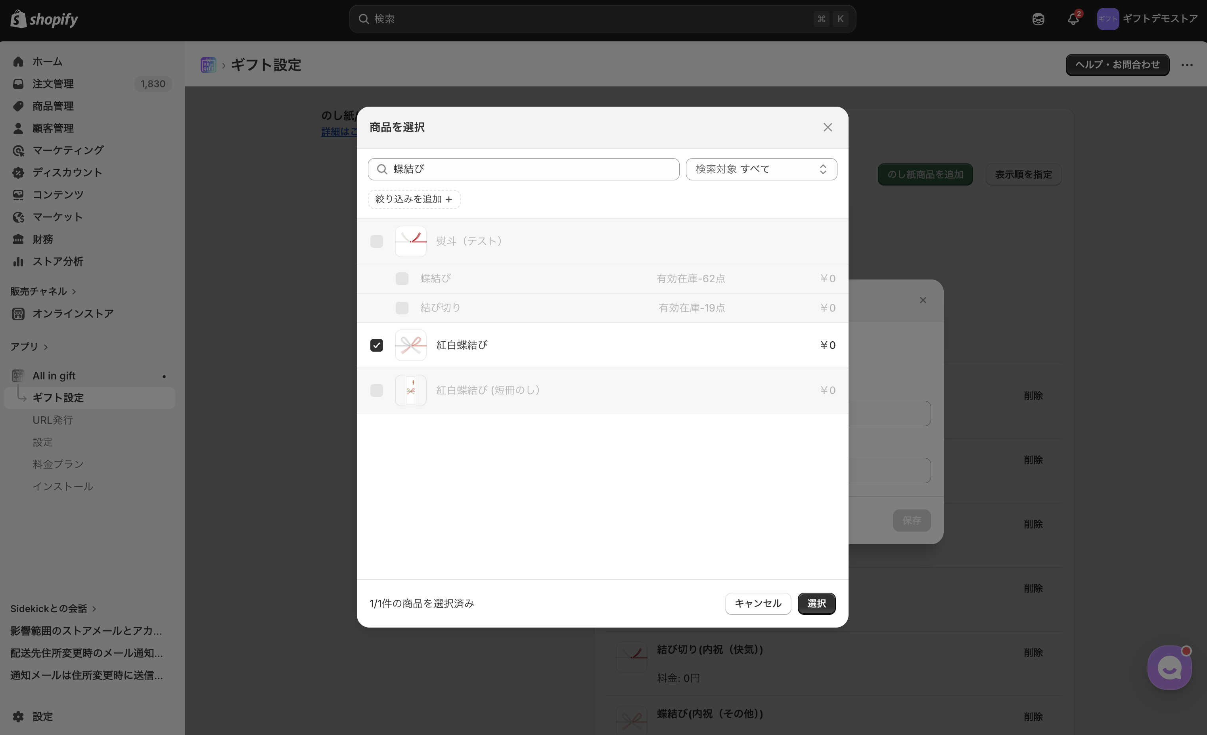Screen dimensions: 1207x735
Task: Open ディスカウント discount icon in sidebar
Action: pyautogui.click(x=18, y=172)
